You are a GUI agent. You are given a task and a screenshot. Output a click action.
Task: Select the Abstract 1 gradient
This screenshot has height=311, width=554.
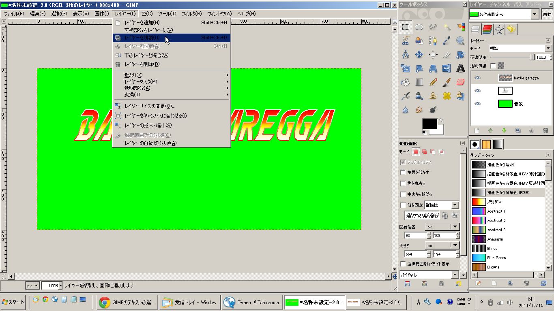[508, 211]
